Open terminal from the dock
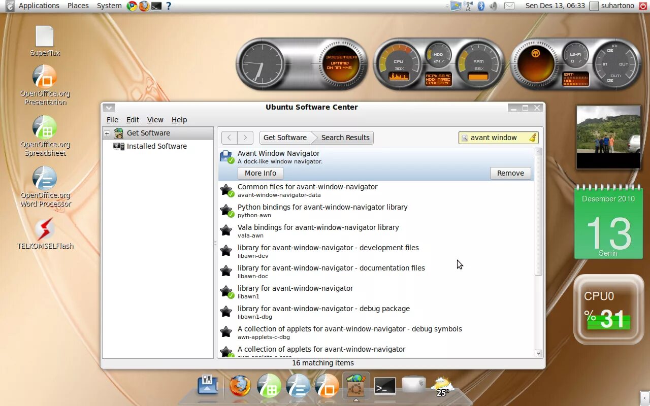 point(385,387)
